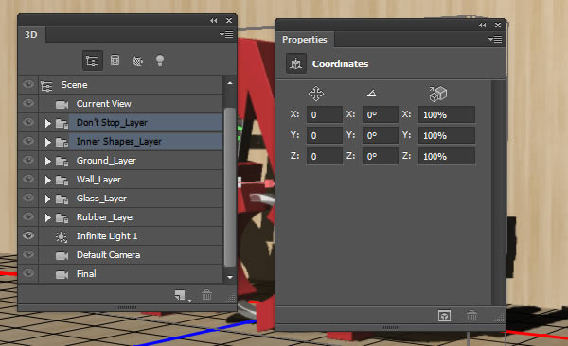Open the 3D panel flyout menu
Screen dimensions: 568x346
(x=226, y=35)
